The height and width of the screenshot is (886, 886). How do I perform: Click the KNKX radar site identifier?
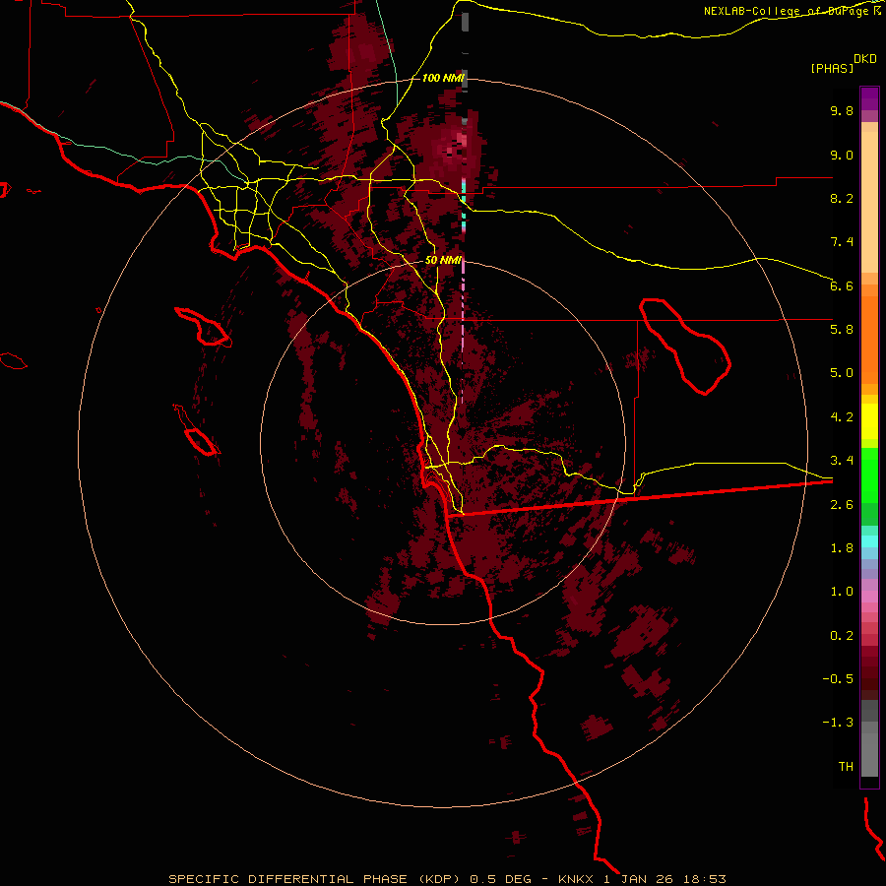click(x=575, y=879)
